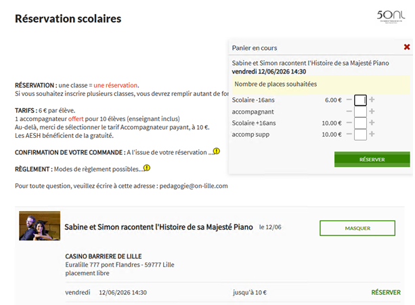The height and width of the screenshot is (305, 415).
Task: Decrease Scolaire -16ans ticket quantity
Action: 349,100
